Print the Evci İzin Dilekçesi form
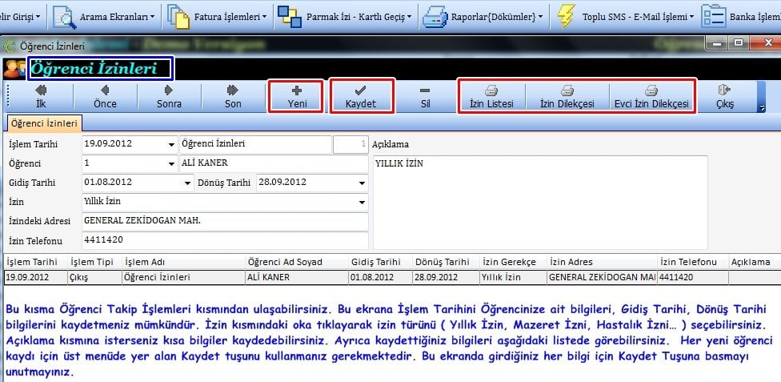 pos(651,96)
